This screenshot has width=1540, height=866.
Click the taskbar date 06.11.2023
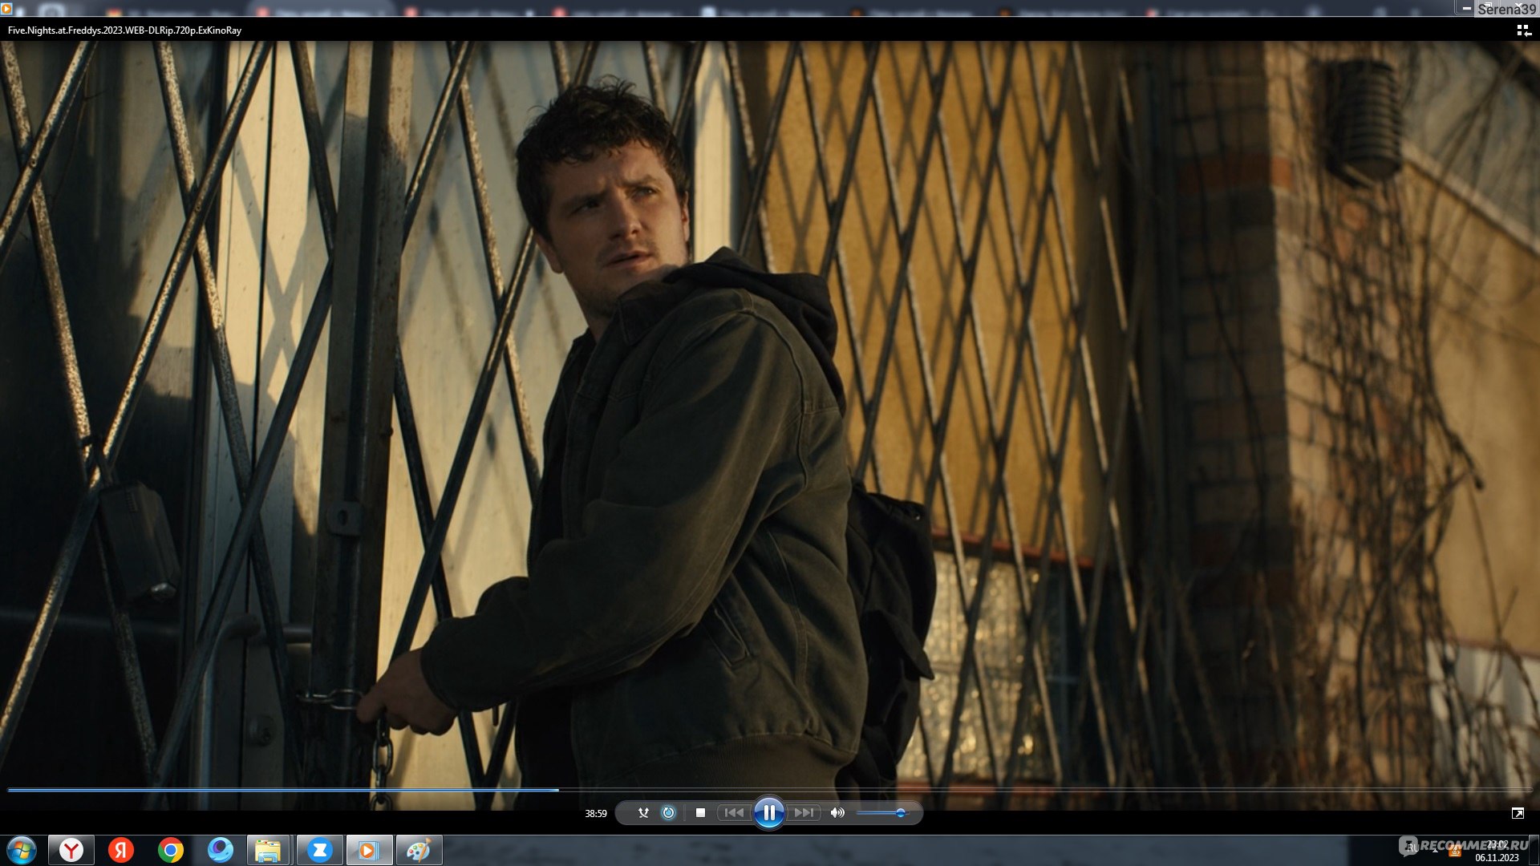(x=1497, y=857)
